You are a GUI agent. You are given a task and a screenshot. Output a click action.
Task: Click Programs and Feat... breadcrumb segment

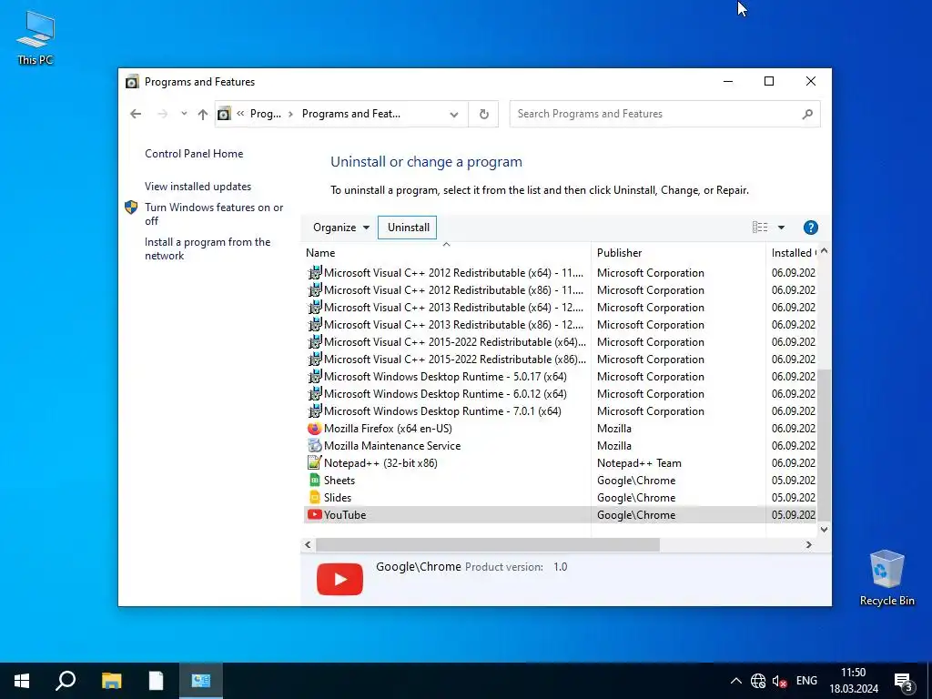coord(350,114)
